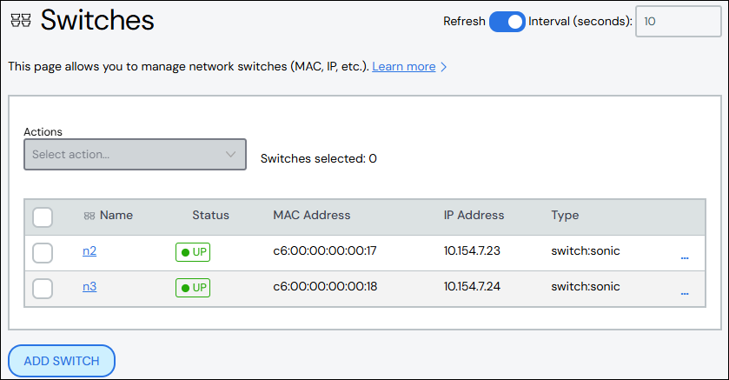
Task: Select the checkbox for switch n2
Action: tap(43, 253)
